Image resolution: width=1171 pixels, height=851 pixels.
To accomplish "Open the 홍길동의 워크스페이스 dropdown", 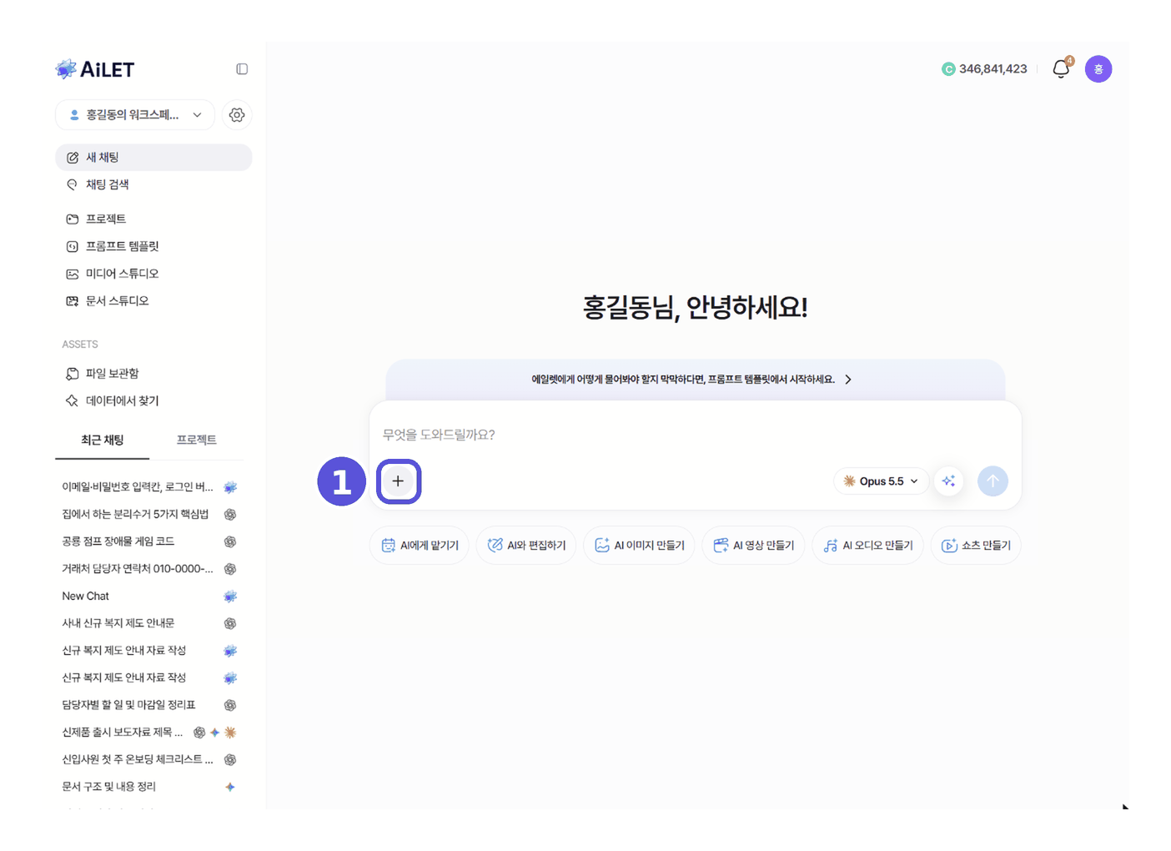I will [135, 115].
